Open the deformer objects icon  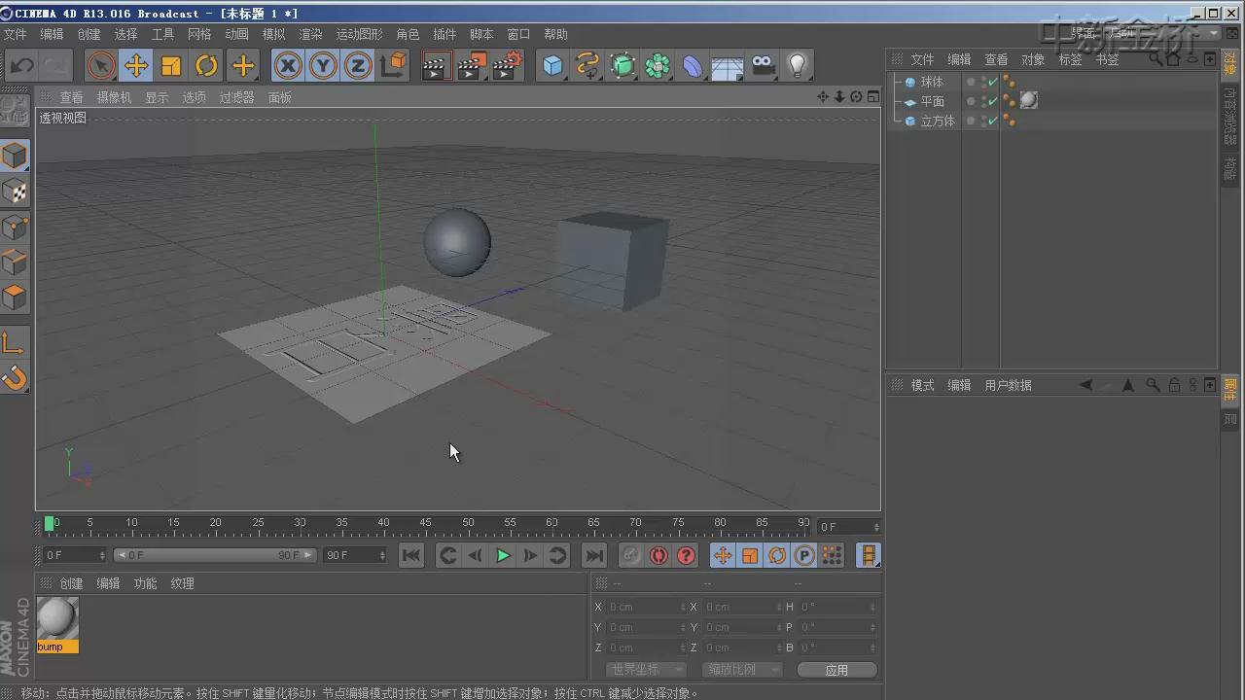693,65
